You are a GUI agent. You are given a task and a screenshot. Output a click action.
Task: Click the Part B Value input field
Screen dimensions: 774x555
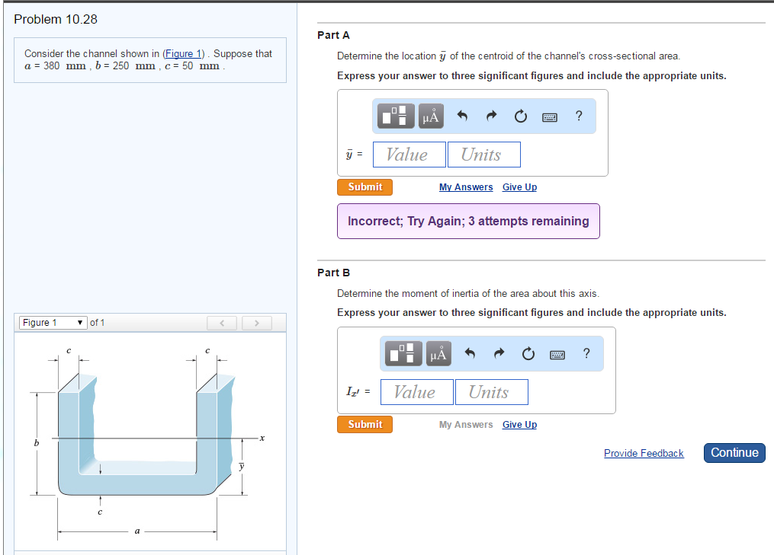[417, 392]
